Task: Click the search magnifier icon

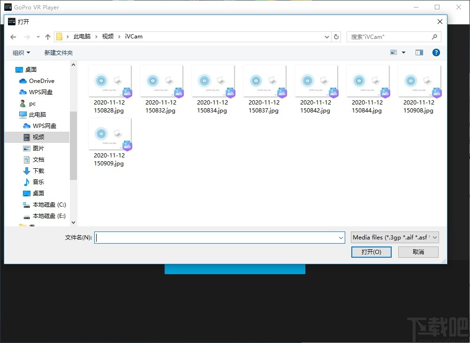Action: (434, 37)
